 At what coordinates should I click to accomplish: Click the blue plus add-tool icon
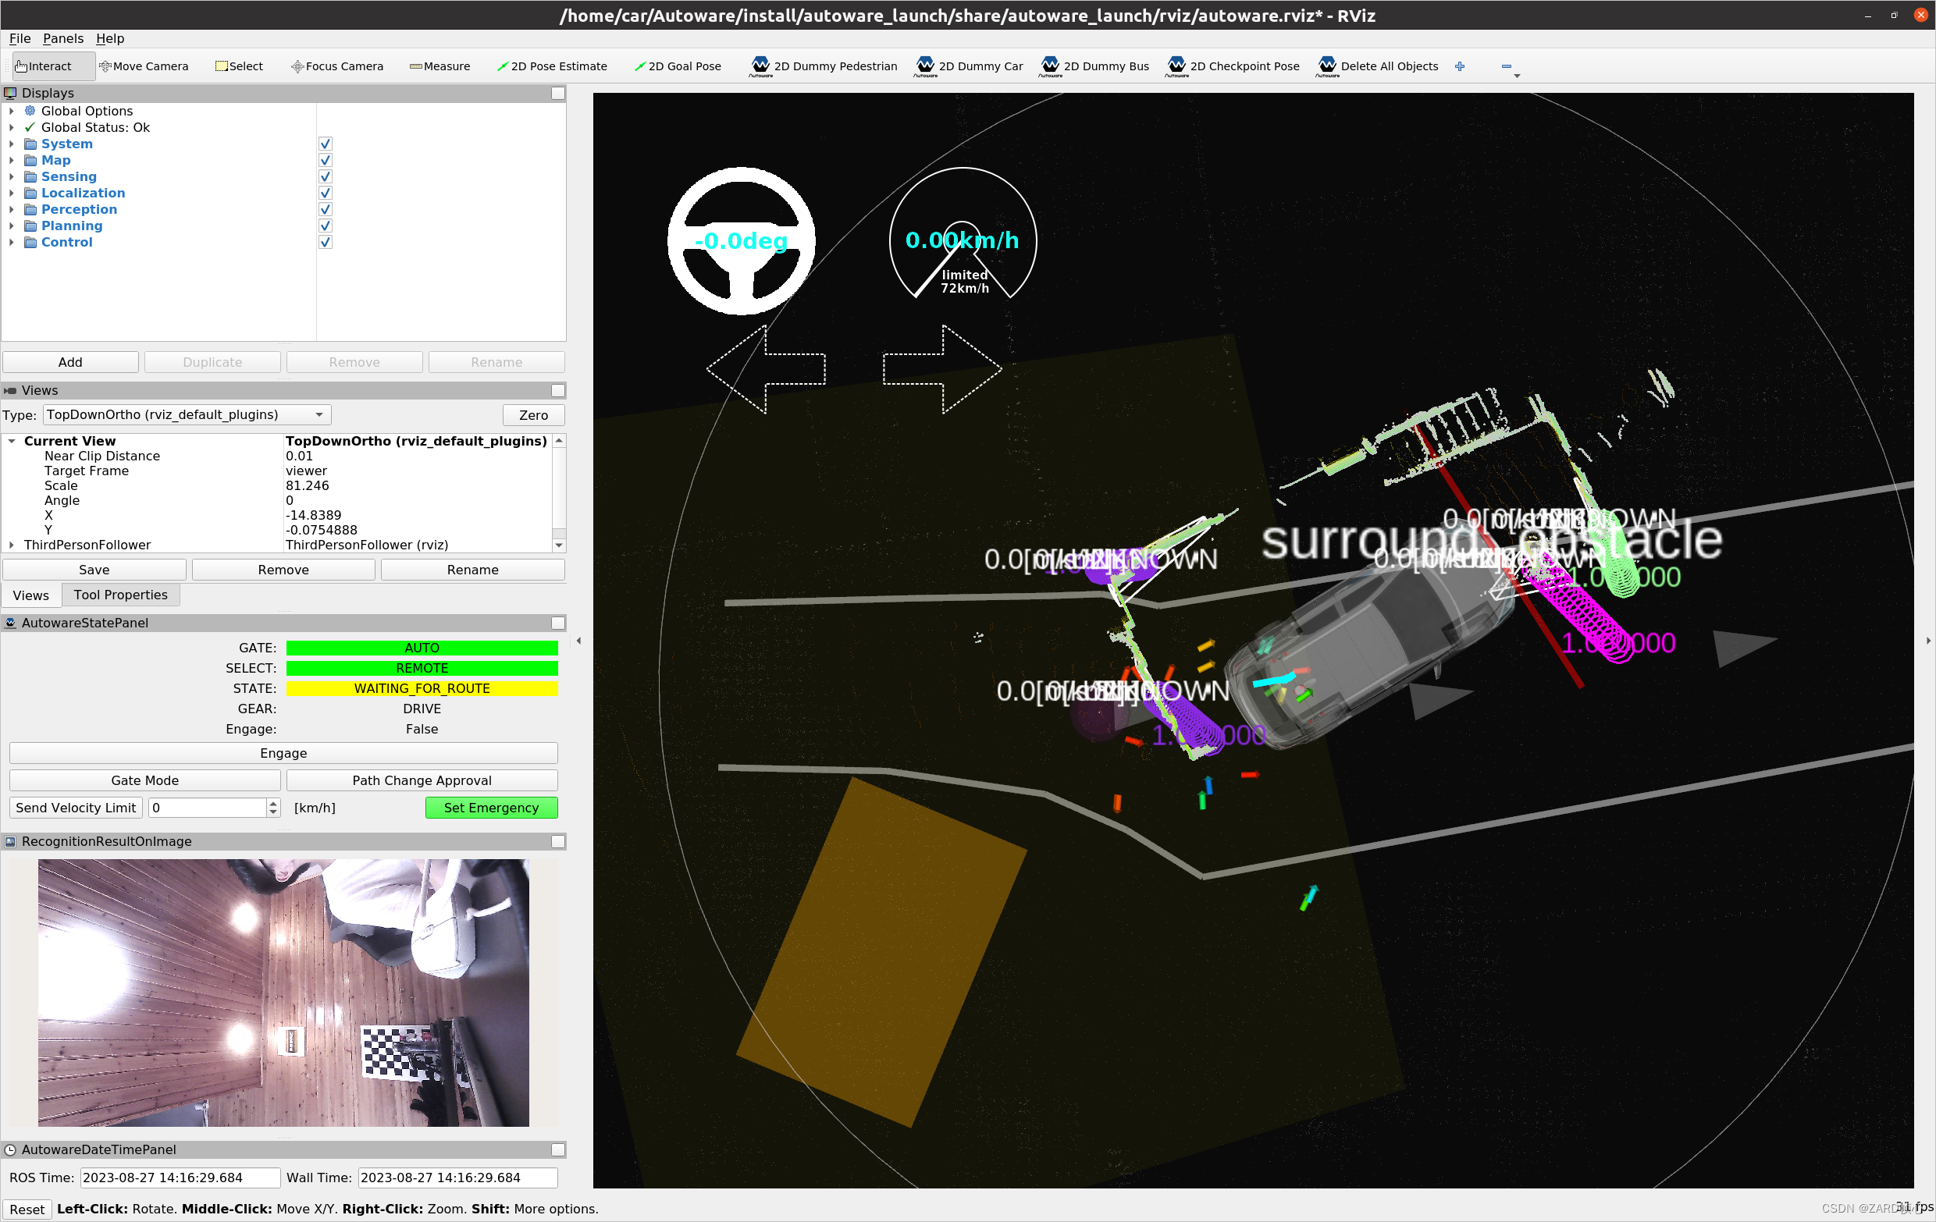coord(1459,66)
